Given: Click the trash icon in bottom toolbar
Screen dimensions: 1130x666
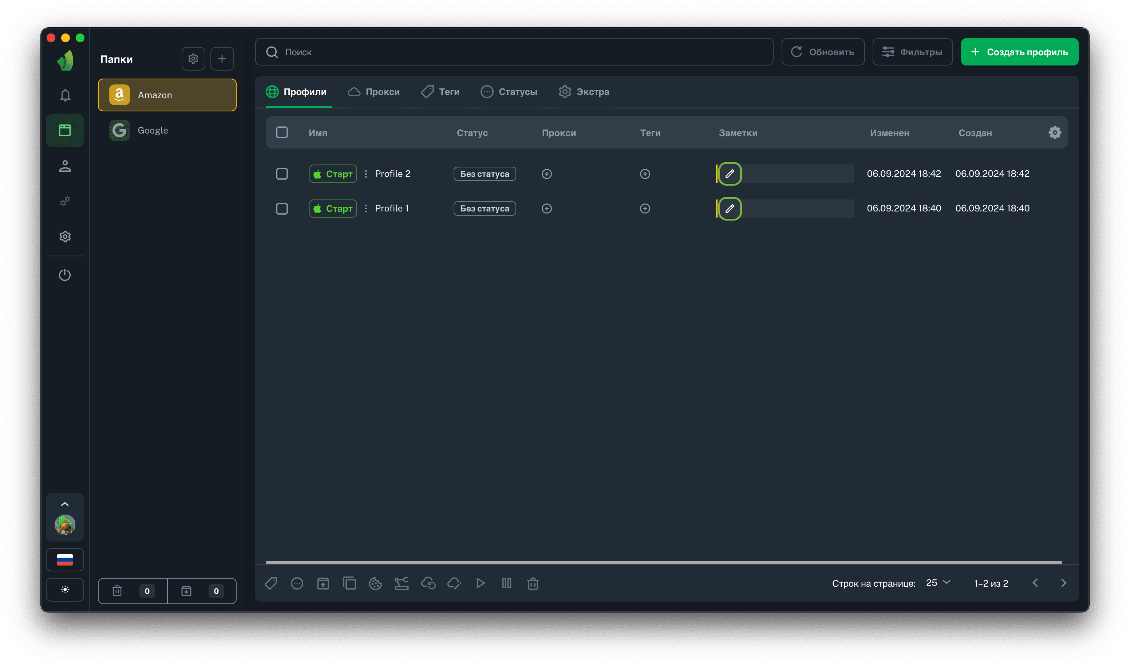Looking at the screenshot, I should 533,583.
